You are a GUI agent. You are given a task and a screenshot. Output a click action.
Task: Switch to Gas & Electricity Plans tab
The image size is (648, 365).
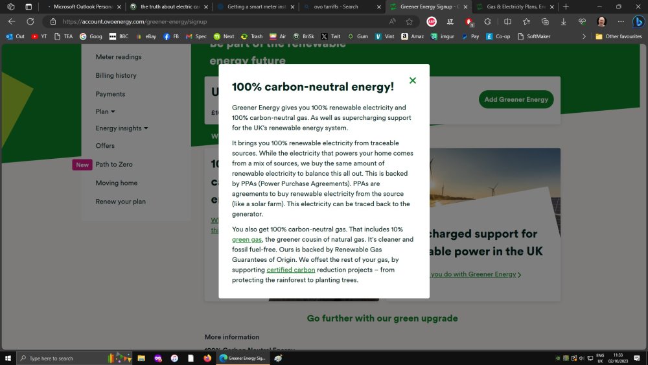click(516, 6)
